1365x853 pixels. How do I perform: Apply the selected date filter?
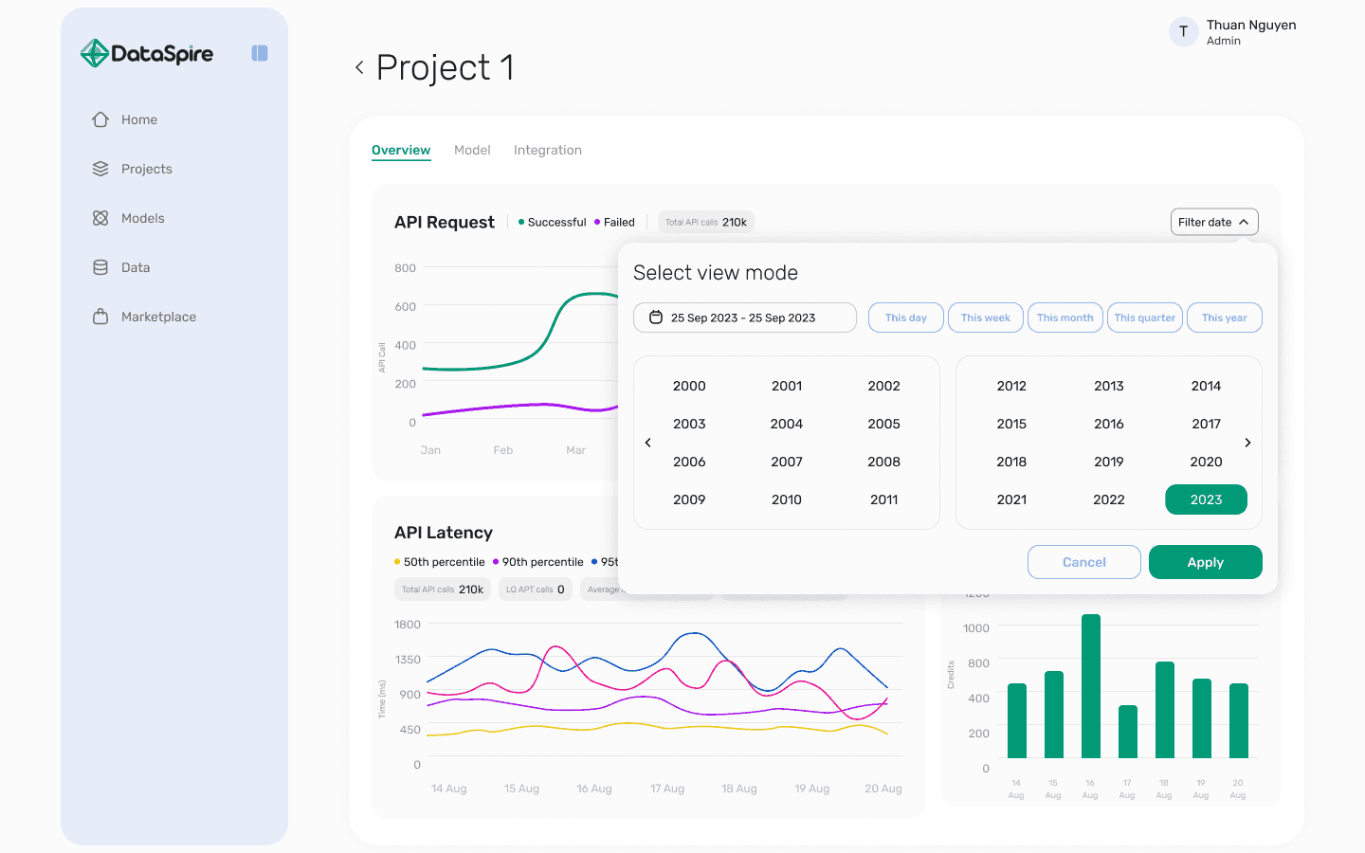pos(1206,562)
